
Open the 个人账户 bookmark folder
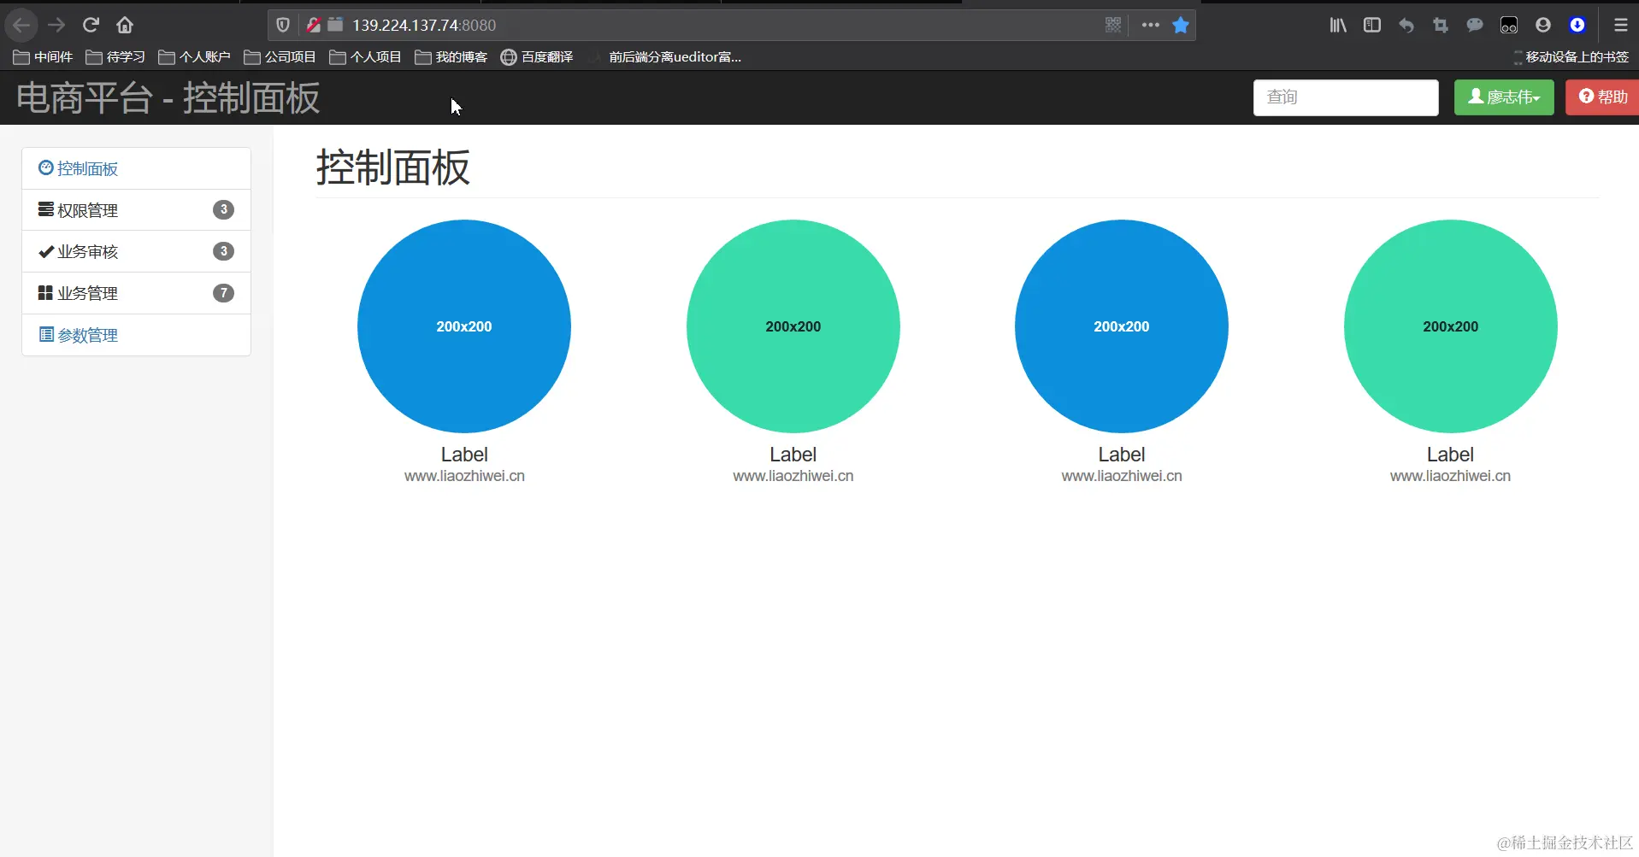[x=195, y=57]
